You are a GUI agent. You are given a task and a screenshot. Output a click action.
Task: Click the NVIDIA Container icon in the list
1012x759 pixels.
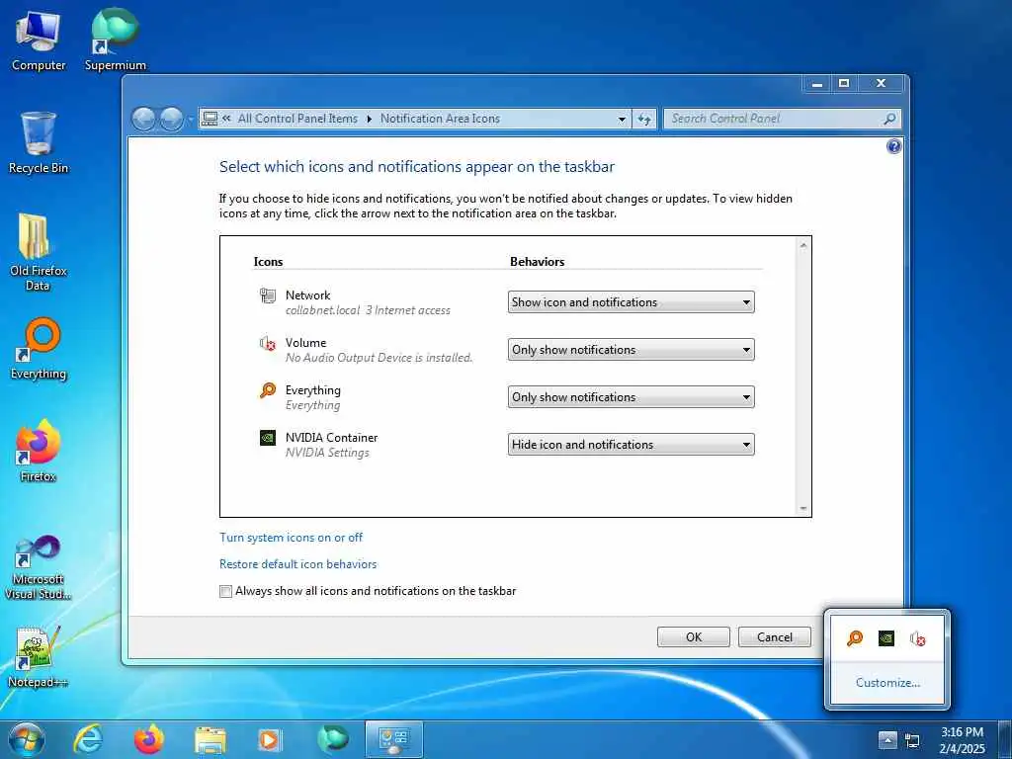pyautogui.click(x=267, y=438)
